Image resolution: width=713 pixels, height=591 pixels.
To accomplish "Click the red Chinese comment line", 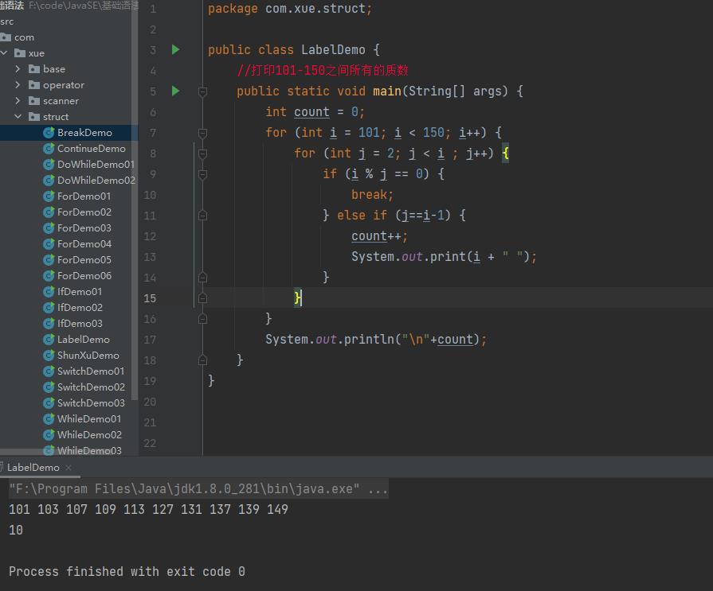I will tap(323, 70).
